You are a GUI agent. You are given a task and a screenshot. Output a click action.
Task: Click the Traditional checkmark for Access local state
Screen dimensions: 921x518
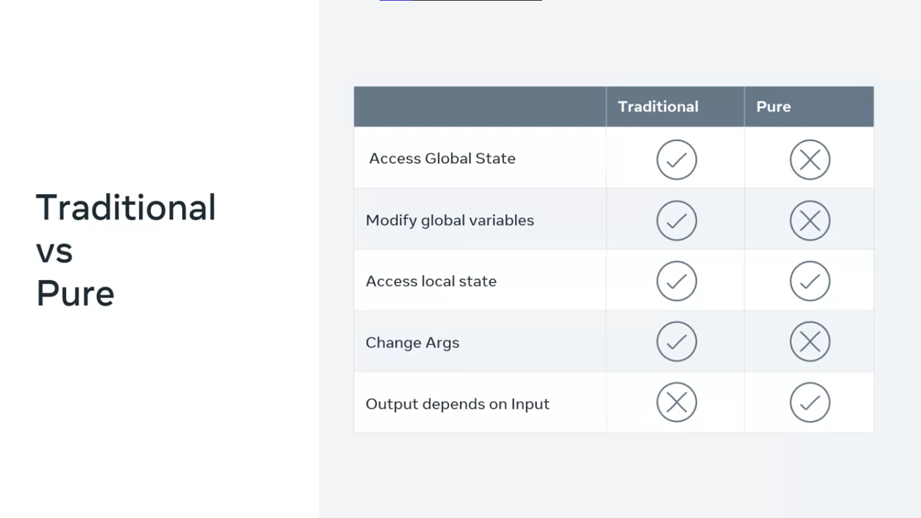point(676,281)
